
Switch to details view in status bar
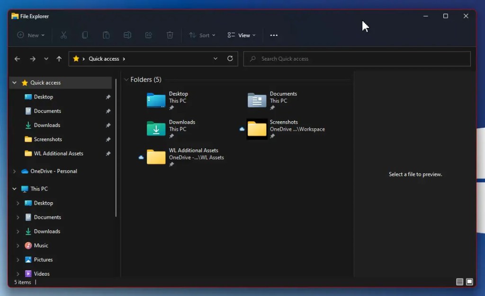click(459, 282)
